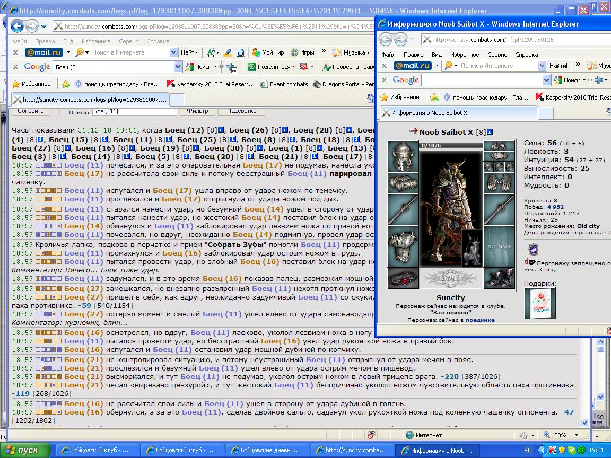The height and width of the screenshot is (458, 611).
Task: Click info icon next to Боец (12)
Action: [x=221, y=130]
